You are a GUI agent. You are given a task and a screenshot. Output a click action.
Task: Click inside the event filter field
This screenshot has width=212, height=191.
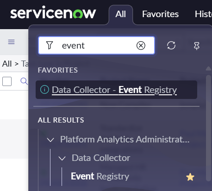(x=96, y=45)
